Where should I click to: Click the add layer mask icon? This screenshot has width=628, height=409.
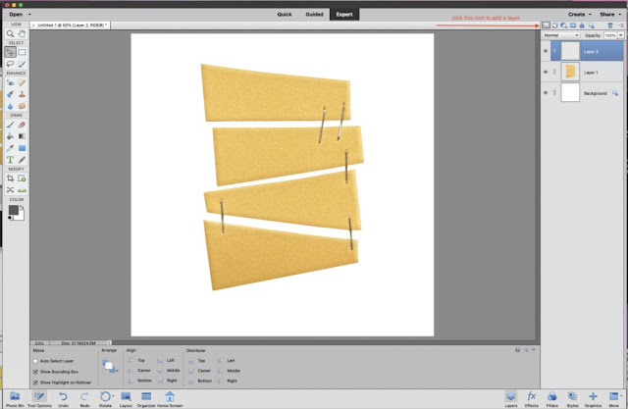coord(573,26)
